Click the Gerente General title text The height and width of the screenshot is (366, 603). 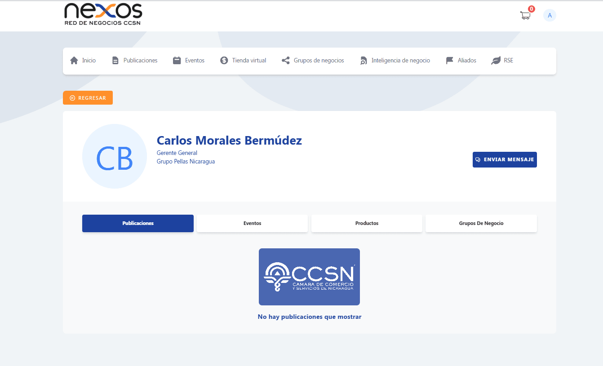point(177,153)
